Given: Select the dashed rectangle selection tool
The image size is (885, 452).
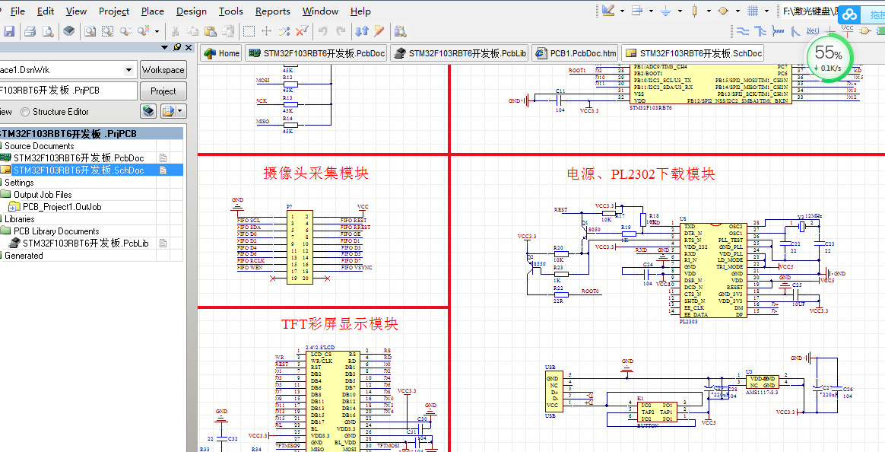Looking at the screenshot, I should [x=249, y=31].
